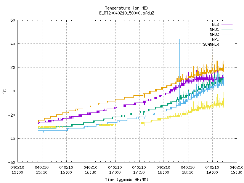Screen dimensions: 244x183
Task: Click the NPD2 legend label
Action: [214, 34]
